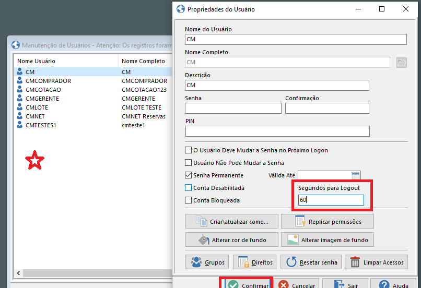Click the 'cmteste1' full name cell
This screenshot has width=421, height=288.
(133, 125)
